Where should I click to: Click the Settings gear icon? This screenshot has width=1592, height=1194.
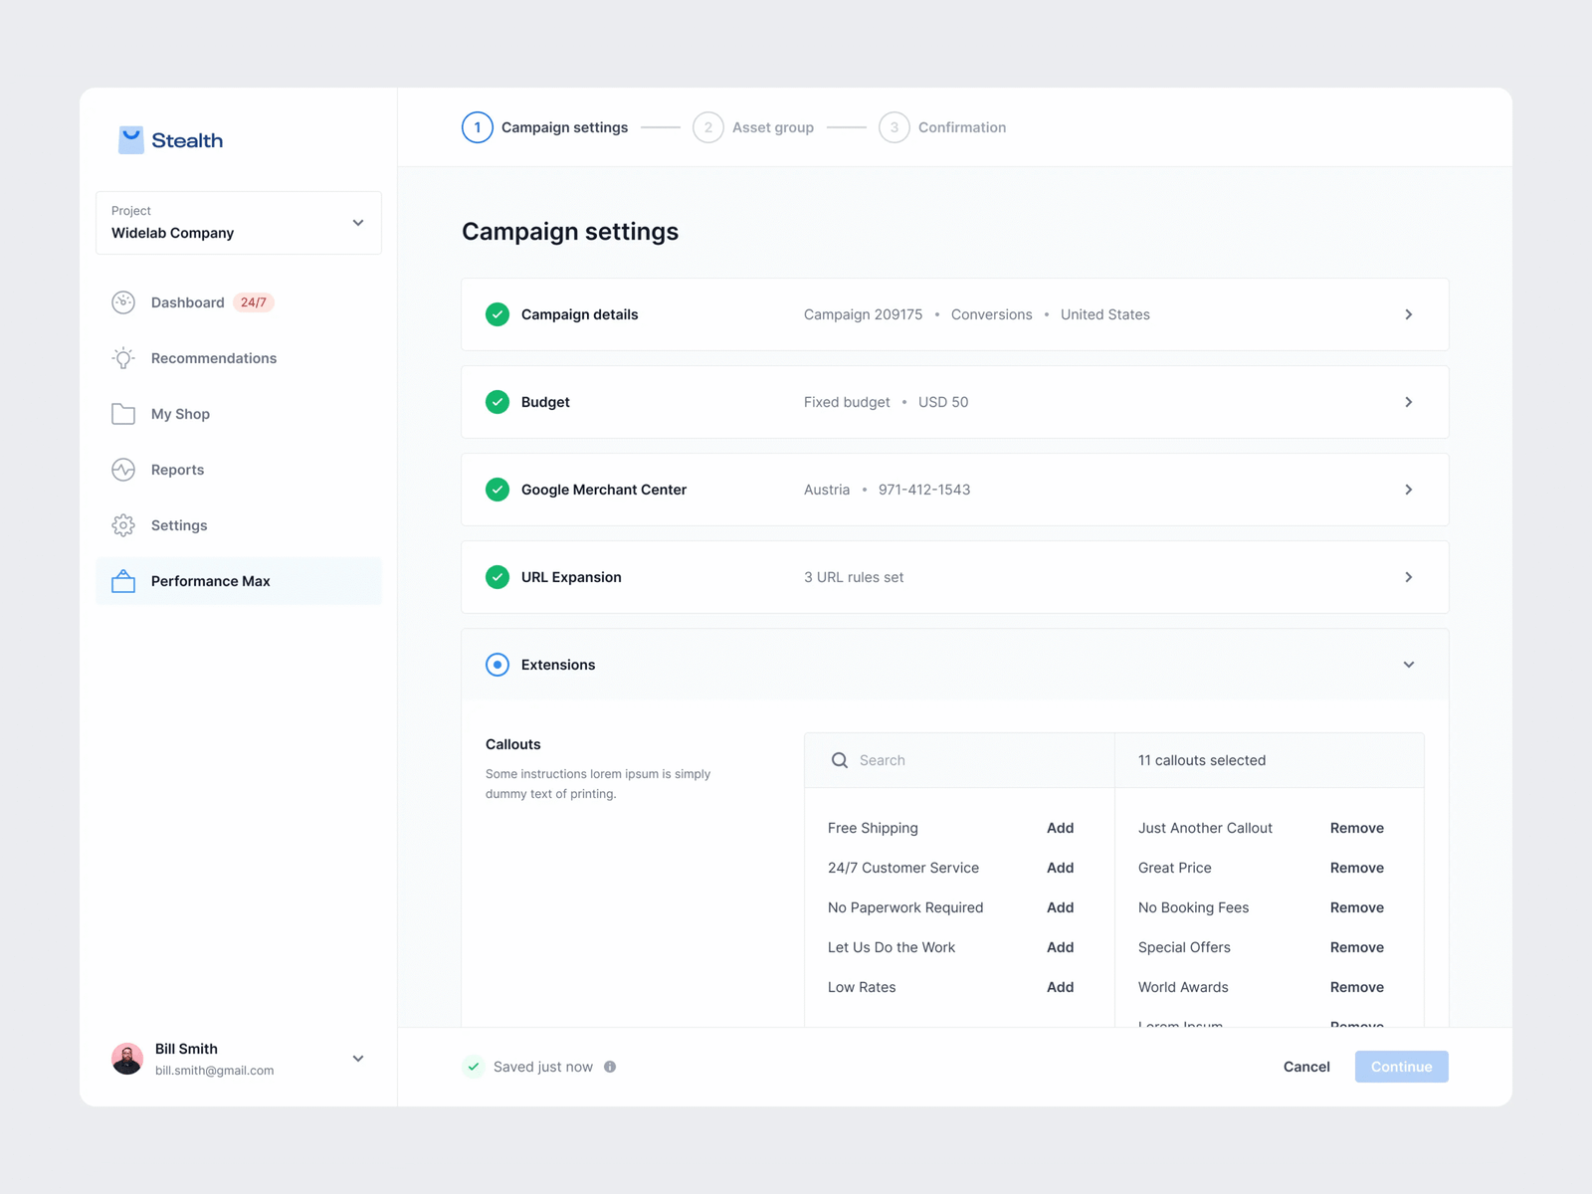[x=123, y=525]
